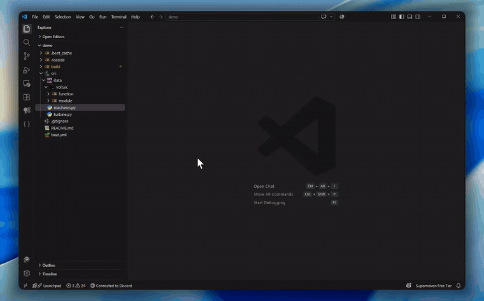Open the Source Control view

[x=27, y=56]
